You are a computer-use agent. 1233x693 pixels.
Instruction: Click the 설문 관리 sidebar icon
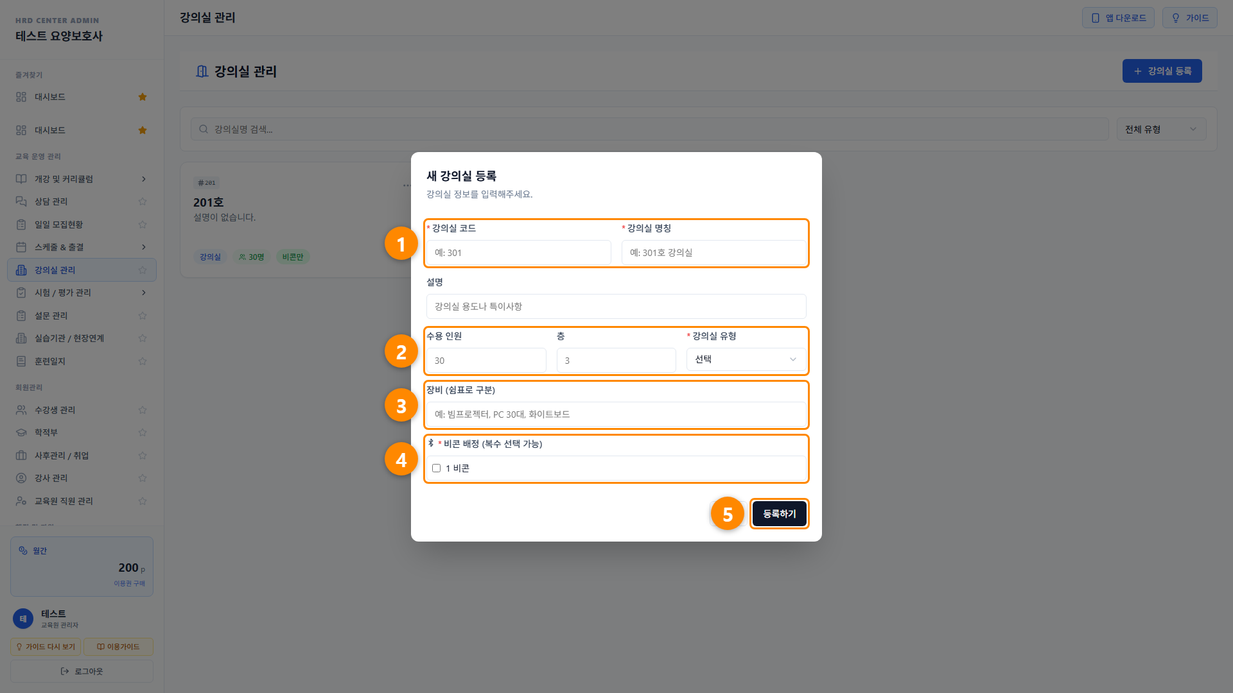click(x=21, y=316)
